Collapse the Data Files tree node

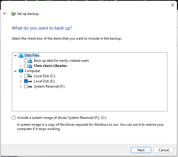pyautogui.click(x=15, y=55)
